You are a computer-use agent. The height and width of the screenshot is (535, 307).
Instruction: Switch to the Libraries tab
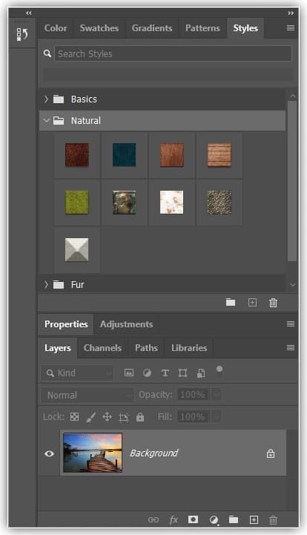(x=189, y=348)
